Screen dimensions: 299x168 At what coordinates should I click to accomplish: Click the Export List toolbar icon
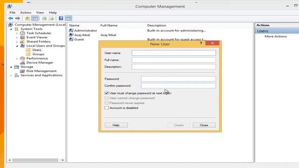coord(51,18)
